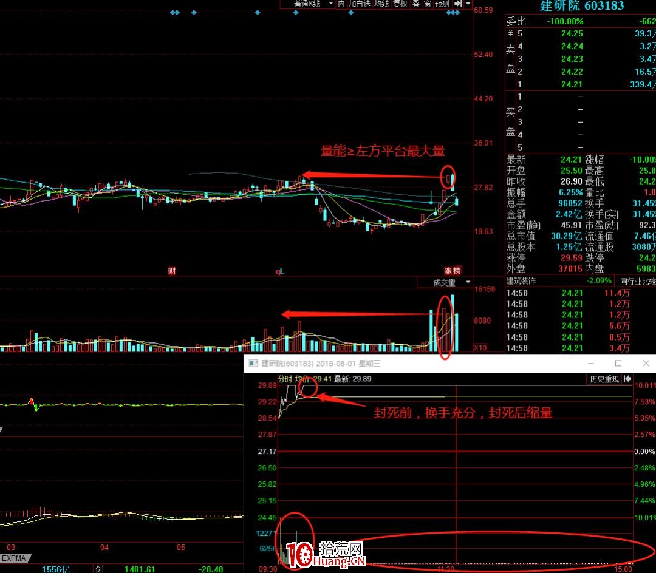The height and width of the screenshot is (573, 656).
Task: Click the 创 index label in status bar
Action: (x=100, y=569)
